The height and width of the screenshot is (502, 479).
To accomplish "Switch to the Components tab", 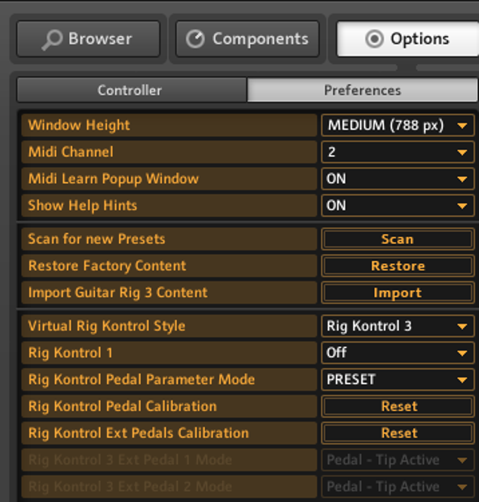I will click(x=247, y=39).
